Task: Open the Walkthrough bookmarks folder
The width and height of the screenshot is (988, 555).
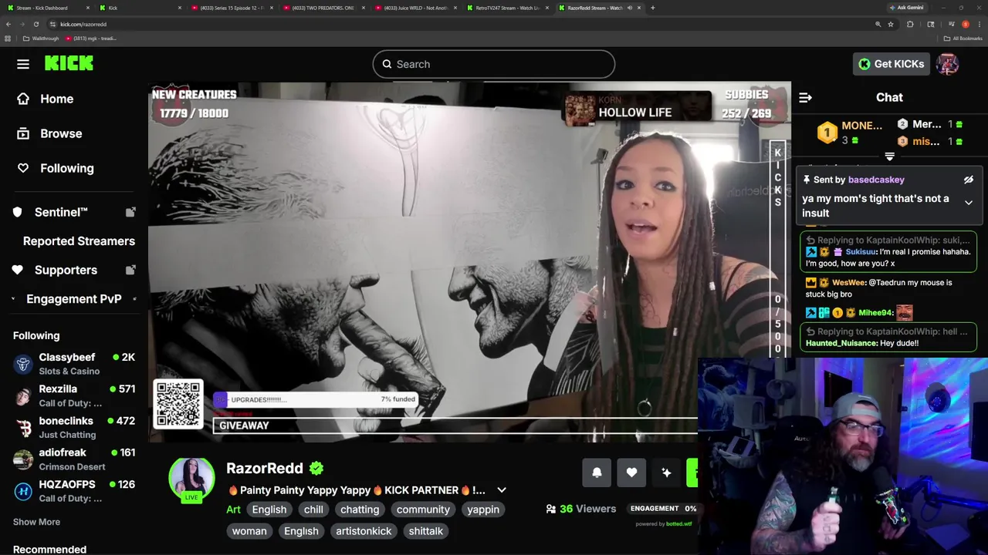Action: click(41, 39)
